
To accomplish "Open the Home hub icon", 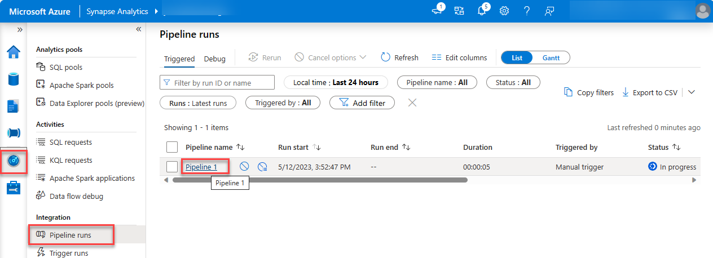I will 14,52.
